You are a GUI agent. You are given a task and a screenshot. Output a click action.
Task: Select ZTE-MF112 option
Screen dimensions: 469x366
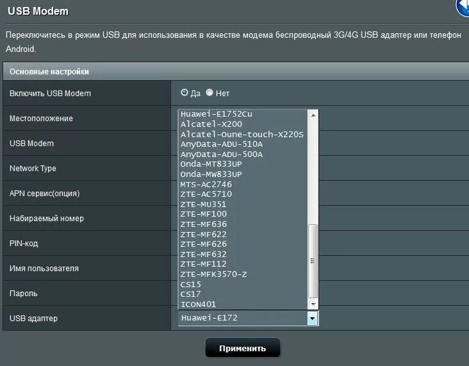click(243, 264)
